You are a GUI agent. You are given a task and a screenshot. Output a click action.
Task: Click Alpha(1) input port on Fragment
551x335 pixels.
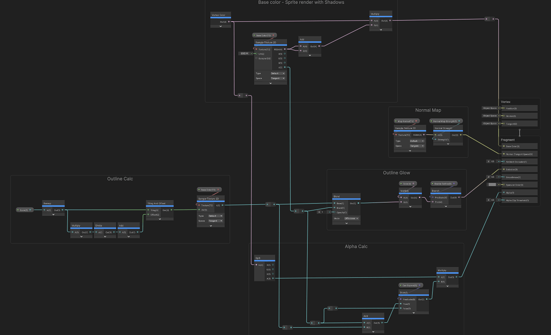coord(503,193)
